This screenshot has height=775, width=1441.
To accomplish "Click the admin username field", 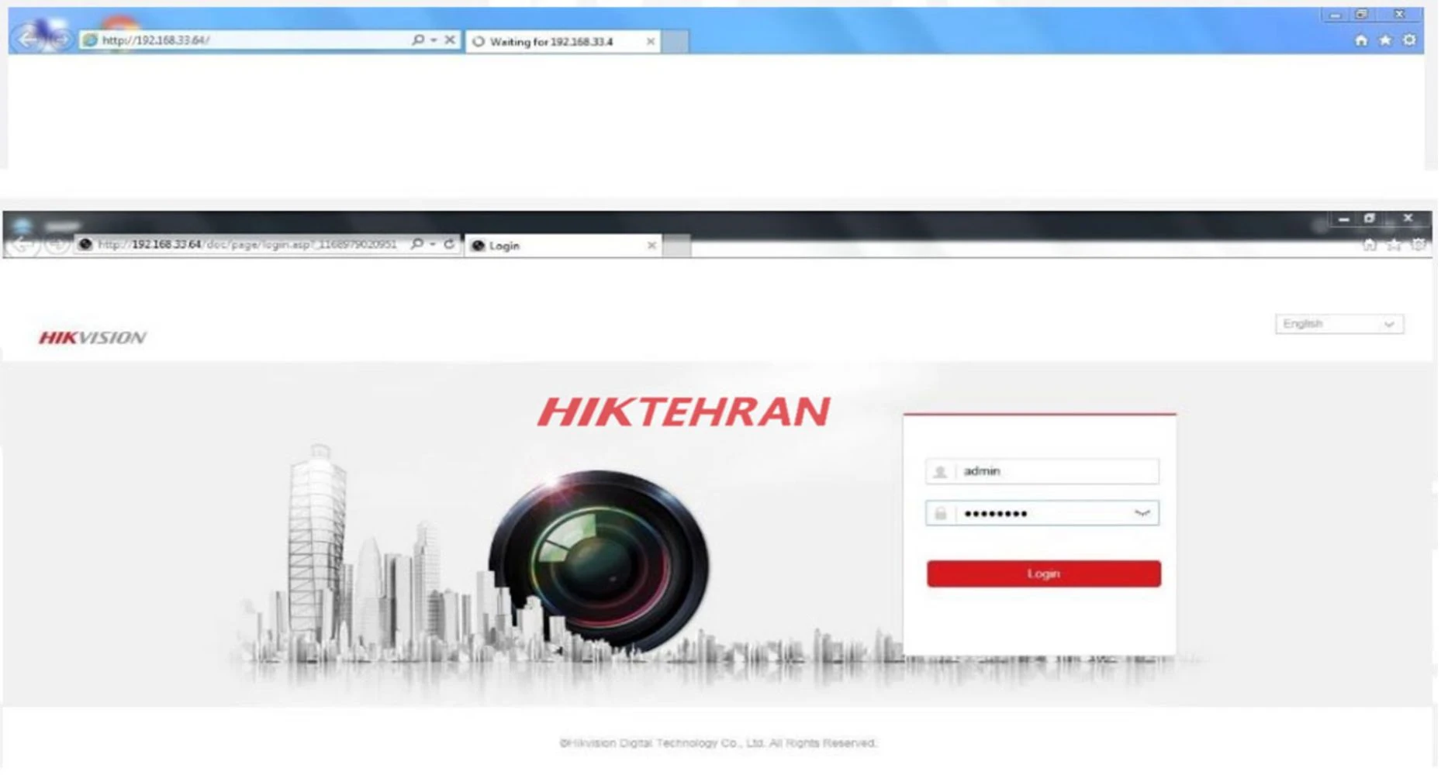I will [x=1042, y=471].
